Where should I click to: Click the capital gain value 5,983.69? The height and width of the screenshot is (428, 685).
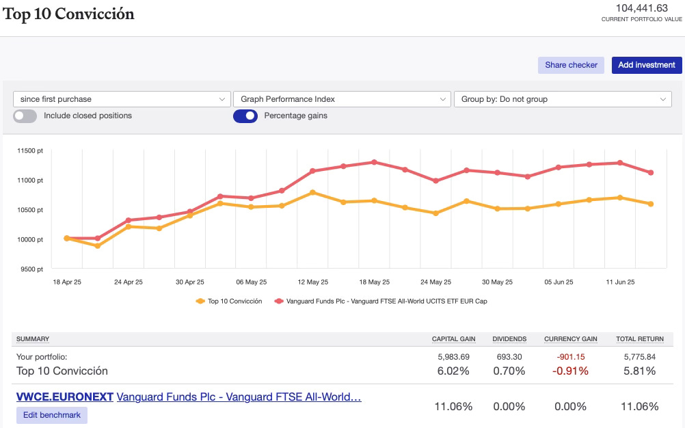pyautogui.click(x=453, y=357)
